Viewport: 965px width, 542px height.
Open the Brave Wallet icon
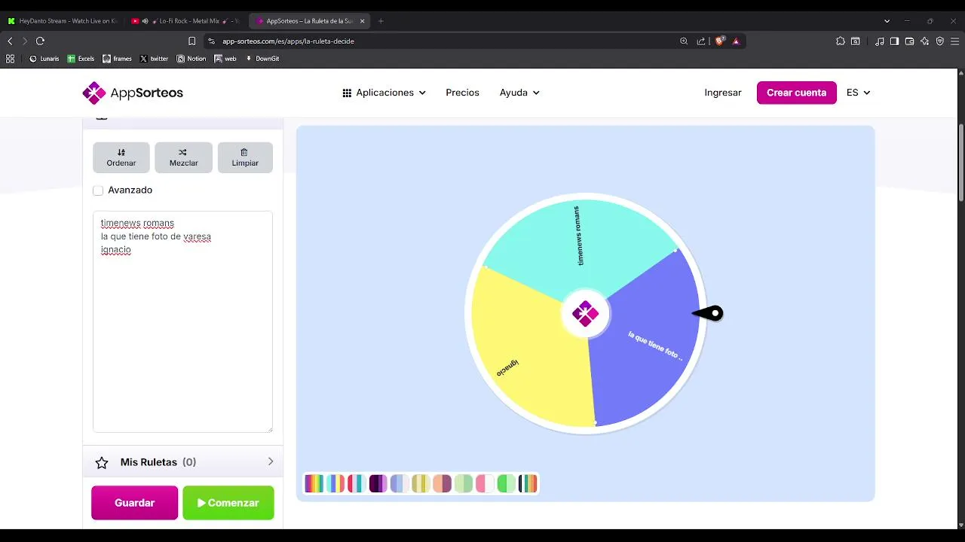(909, 41)
